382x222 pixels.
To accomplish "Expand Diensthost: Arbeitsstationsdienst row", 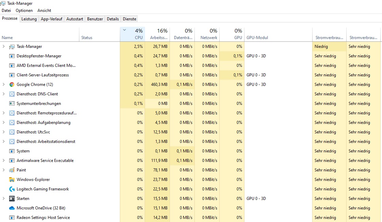I will click(3, 141).
